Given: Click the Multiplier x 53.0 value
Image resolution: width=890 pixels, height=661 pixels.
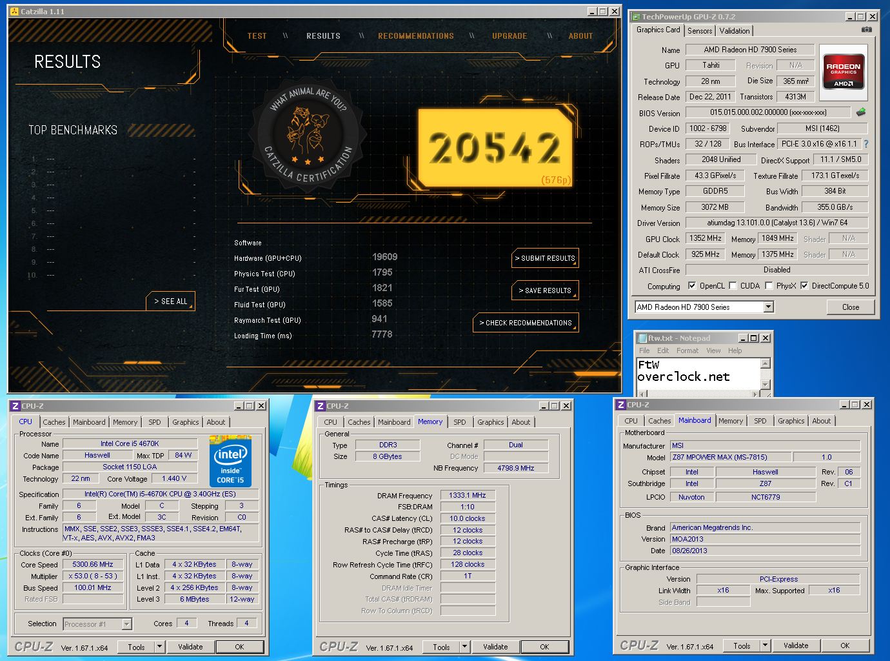Looking at the screenshot, I should (93, 576).
